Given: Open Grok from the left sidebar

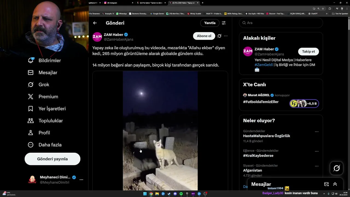Looking at the screenshot, I should point(39,85).
